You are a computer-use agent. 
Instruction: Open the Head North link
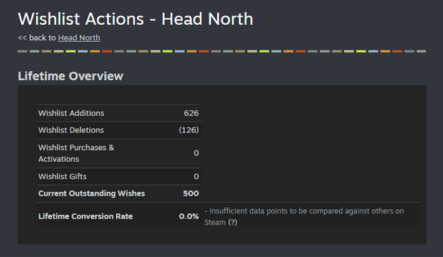79,38
